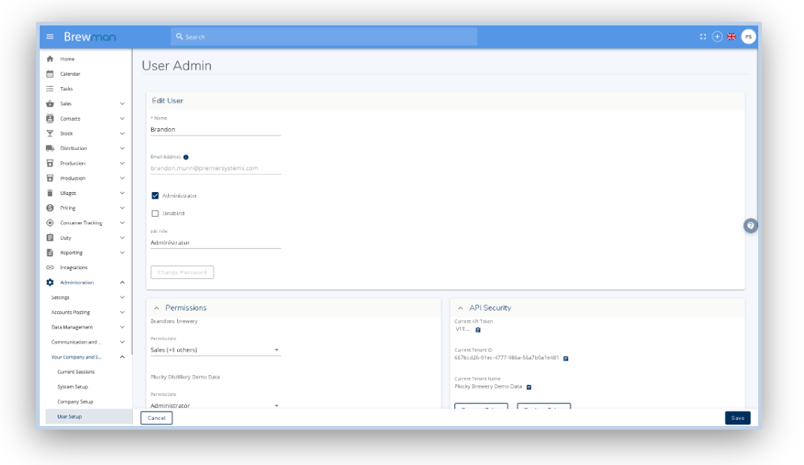The height and width of the screenshot is (465, 804).
Task: Copy the Current Tenant ID
Action: point(565,358)
